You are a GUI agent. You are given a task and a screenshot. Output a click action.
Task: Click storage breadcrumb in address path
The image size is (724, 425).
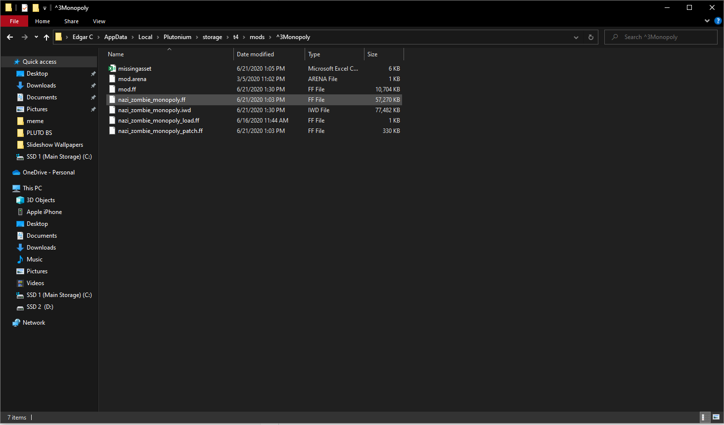pyautogui.click(x=212, y=37)
